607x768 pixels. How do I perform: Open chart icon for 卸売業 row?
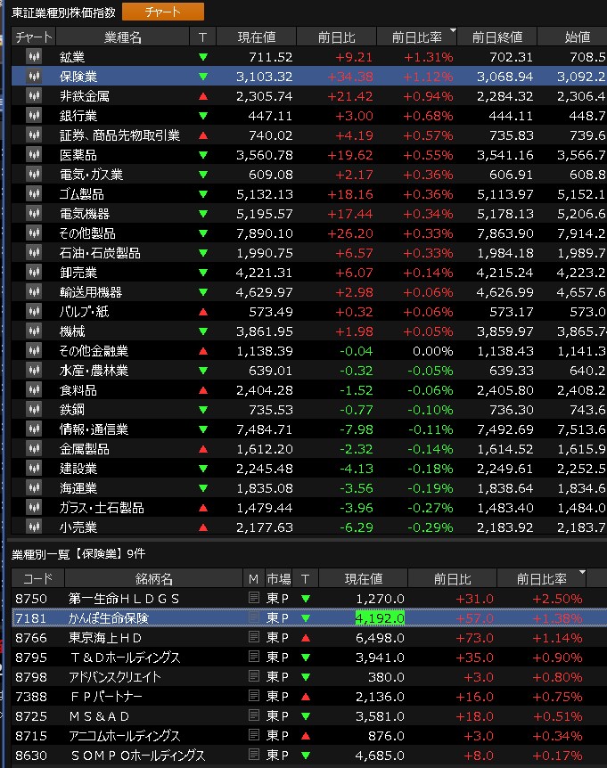coord(34,273)
